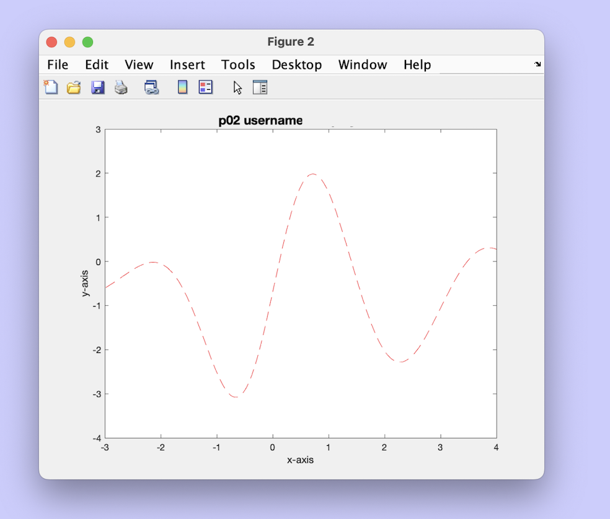Link the plot to workspace data
Screen dimensions: 610x519
[x=150, y=87]
